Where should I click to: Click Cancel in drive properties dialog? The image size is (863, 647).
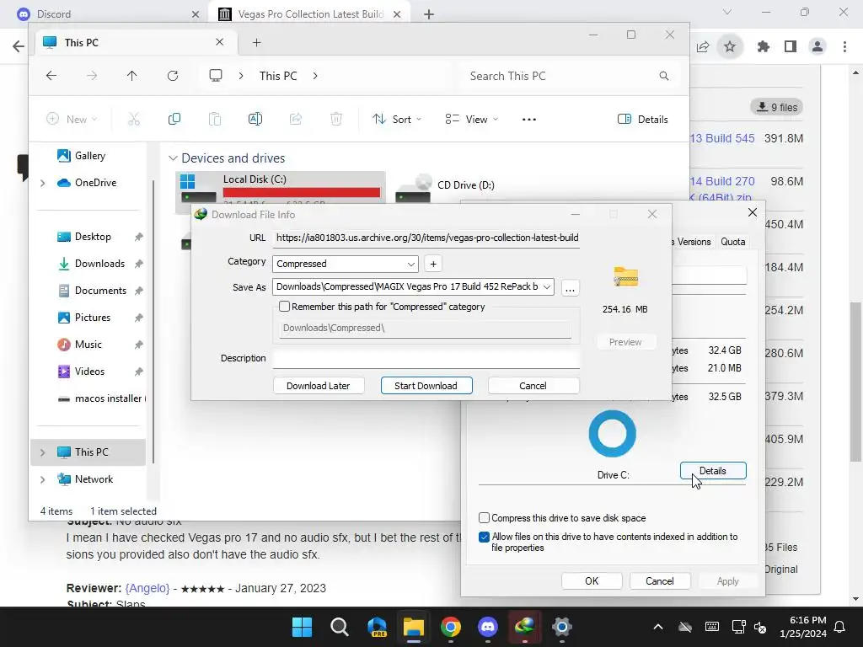tap(659, 581)
